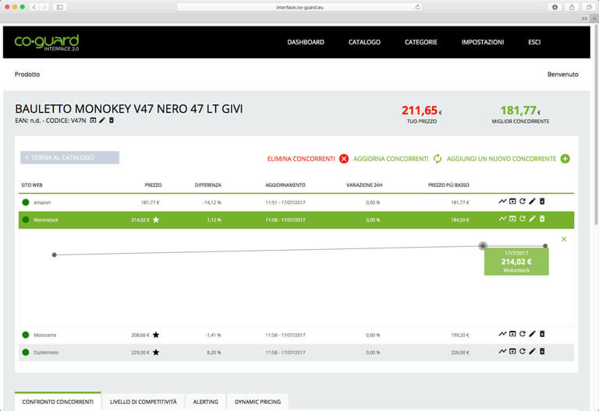599x411 pixels.
Task: Edit the amazon competitor entry
Action: (532, 202)
